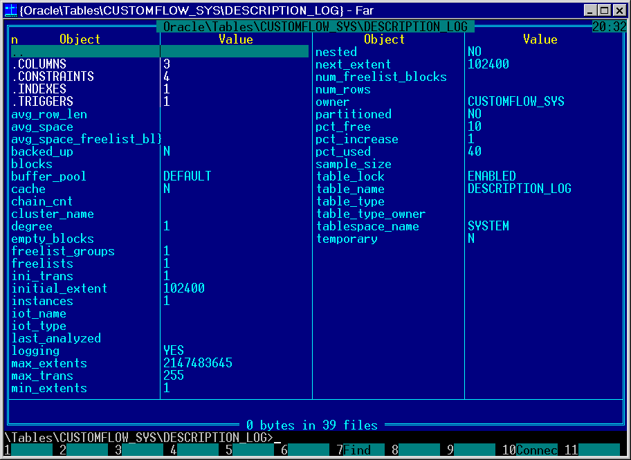Select the empty_blocks item
Image resolution: width=631 pixels, height=460 pixels.
coord(53,239)
